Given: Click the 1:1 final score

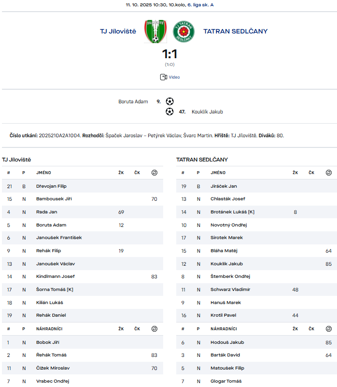Looking at the screenshot, I should pyautogui.click(x=169, y=54).
